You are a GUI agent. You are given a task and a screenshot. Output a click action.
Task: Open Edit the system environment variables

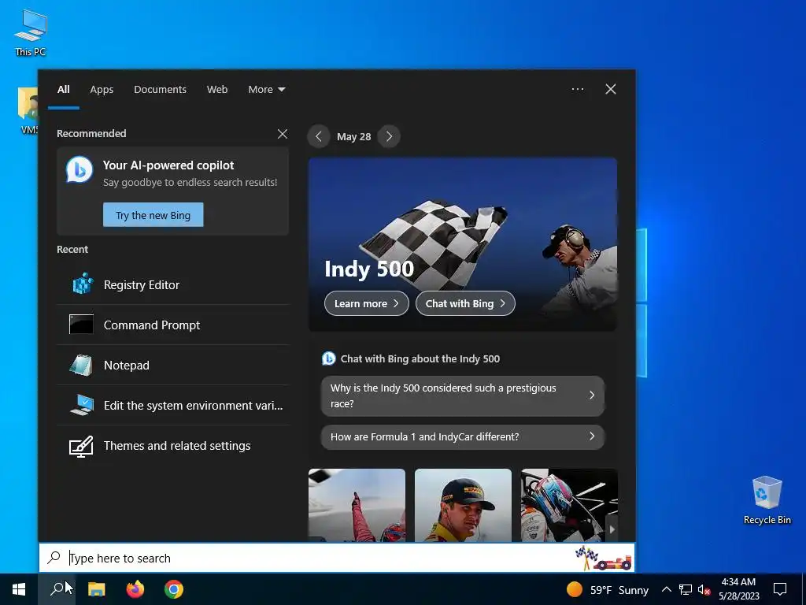point(172,406)
